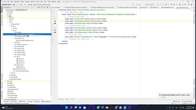Open Search Everywhere magnifier icon
Viewport: 196px width, 110px height.
189,5
